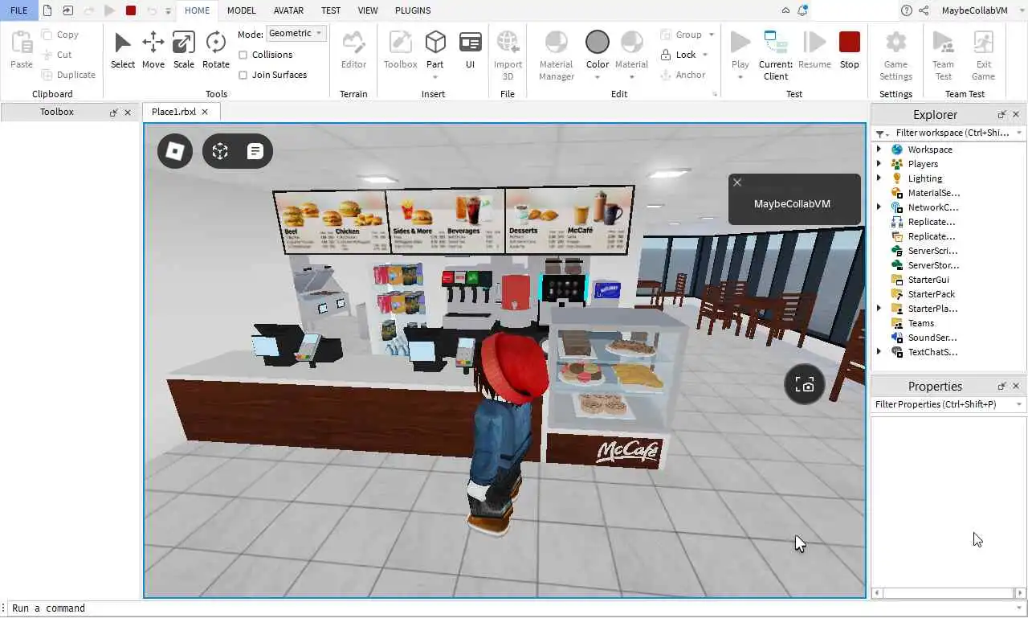
Task: Select StarterGui in Explorer
Action: tap(928, 280)
